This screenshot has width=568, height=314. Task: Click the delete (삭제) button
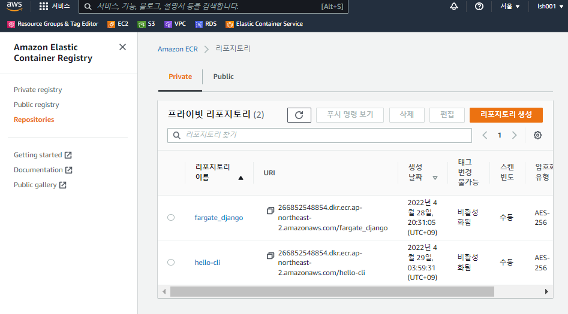coord(407,115)
